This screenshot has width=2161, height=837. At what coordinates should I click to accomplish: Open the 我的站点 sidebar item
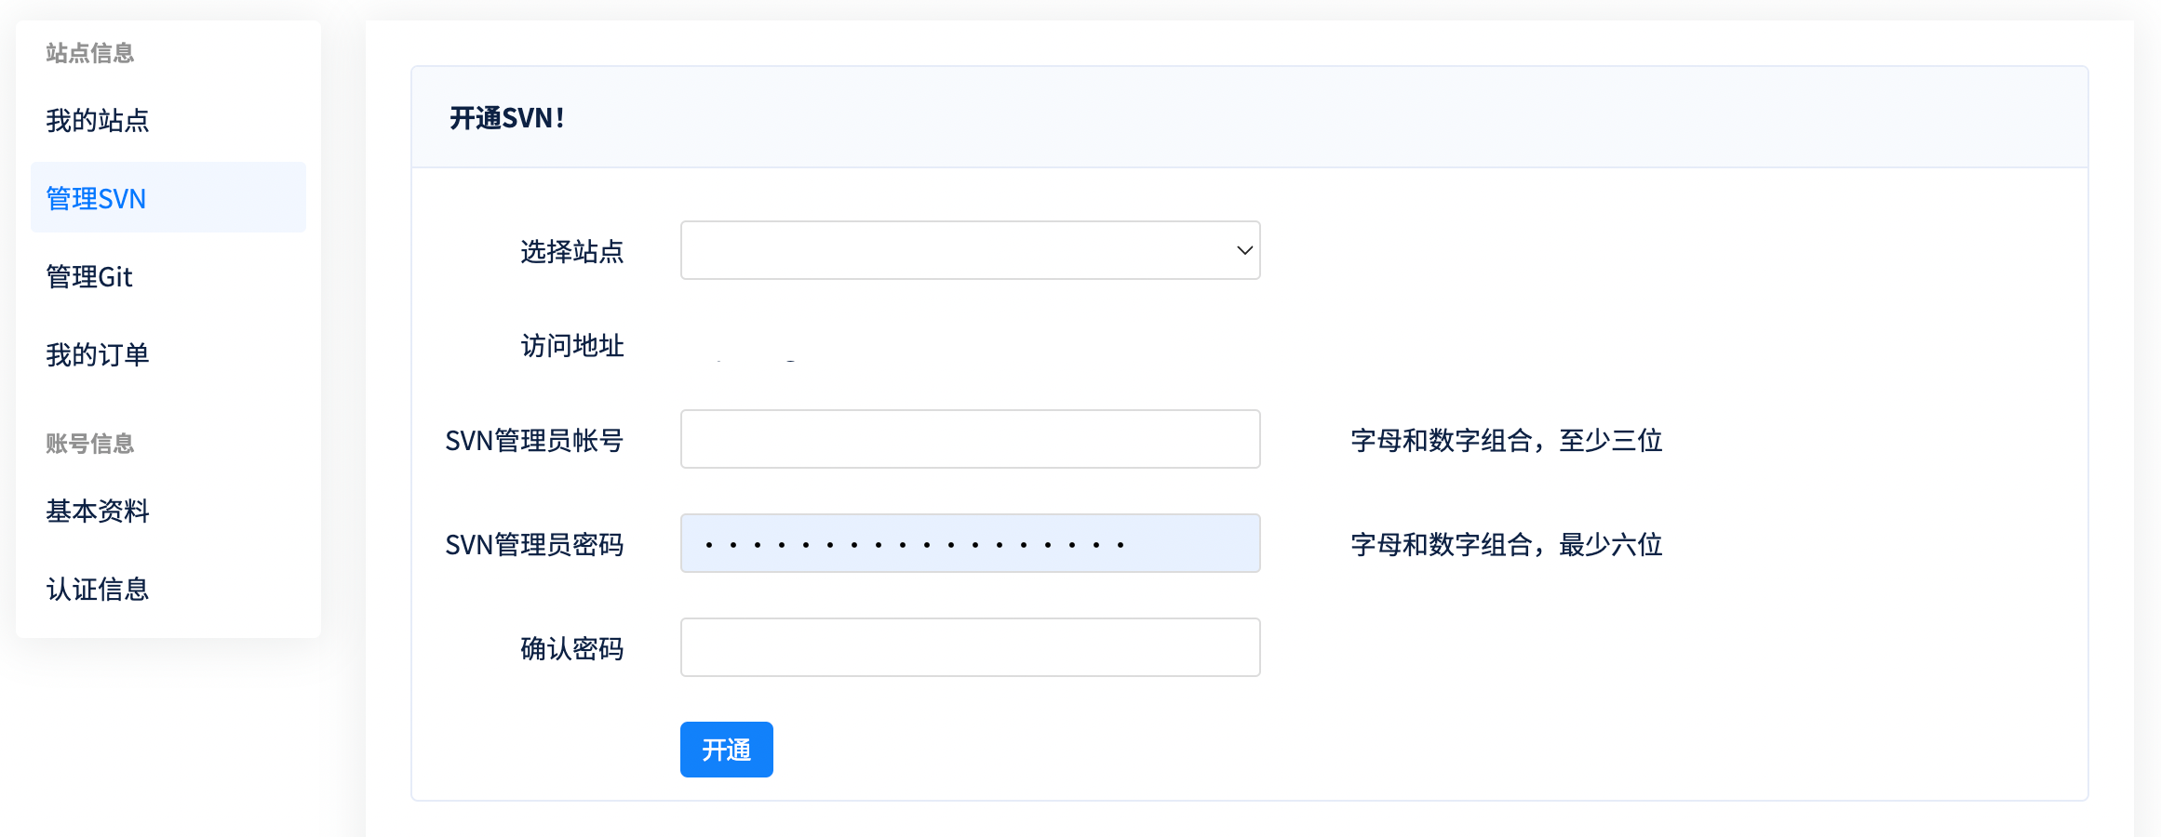click(98, 121)
